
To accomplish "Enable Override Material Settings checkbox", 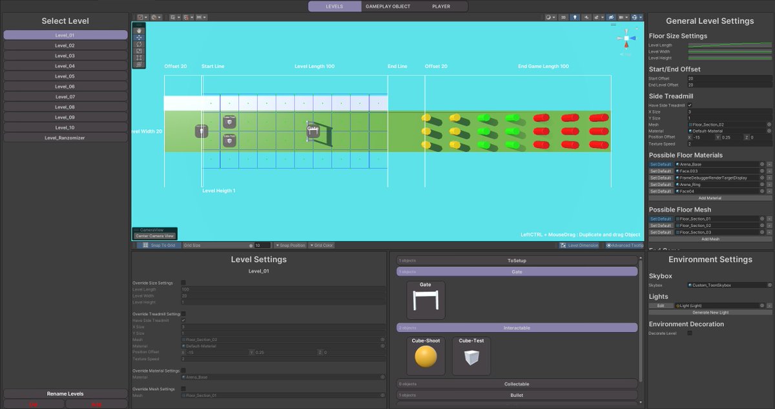I will (x=183, y=371).
